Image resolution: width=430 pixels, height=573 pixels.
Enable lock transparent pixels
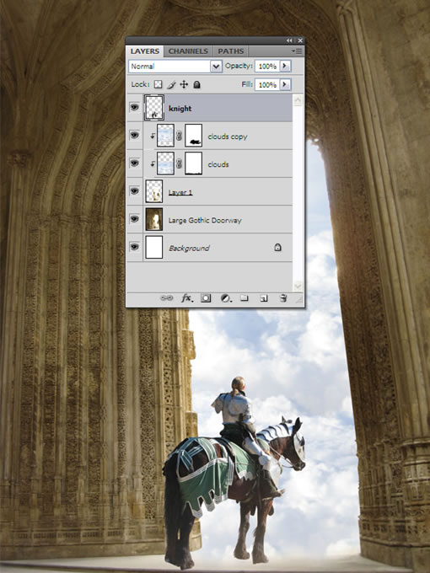[x=158, y=84]
